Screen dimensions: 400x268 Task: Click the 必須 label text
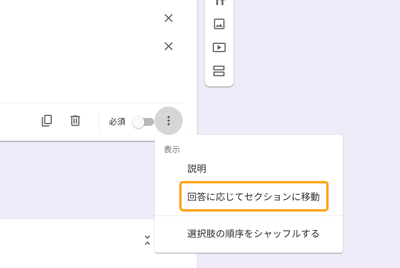coord(117,122)
